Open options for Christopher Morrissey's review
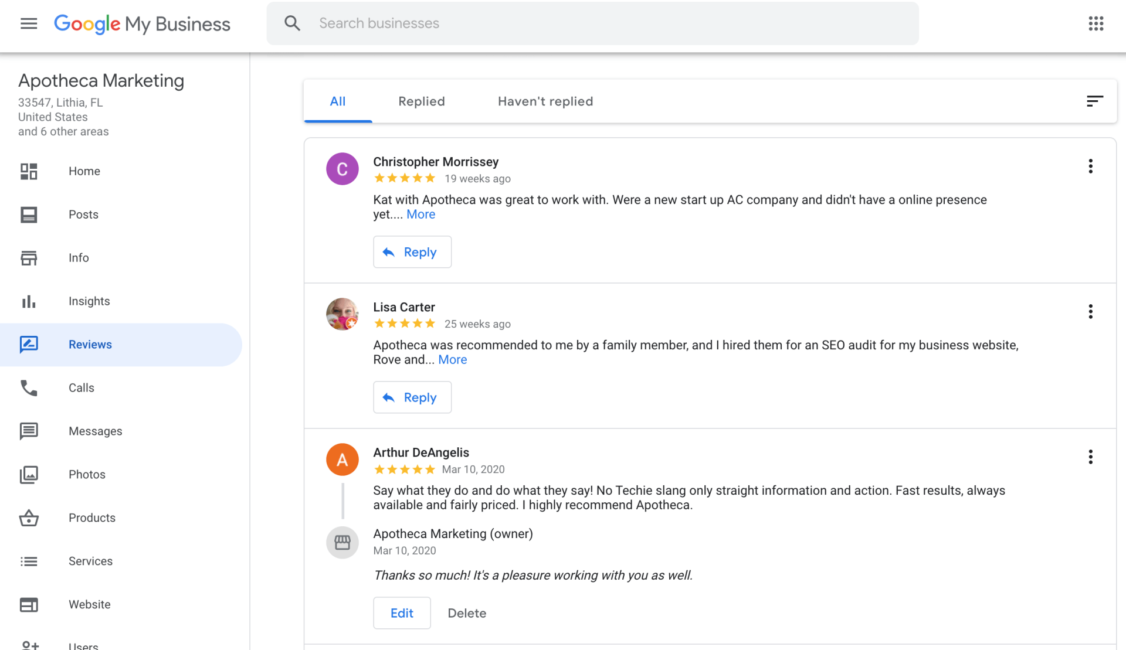 [1090, 166]
